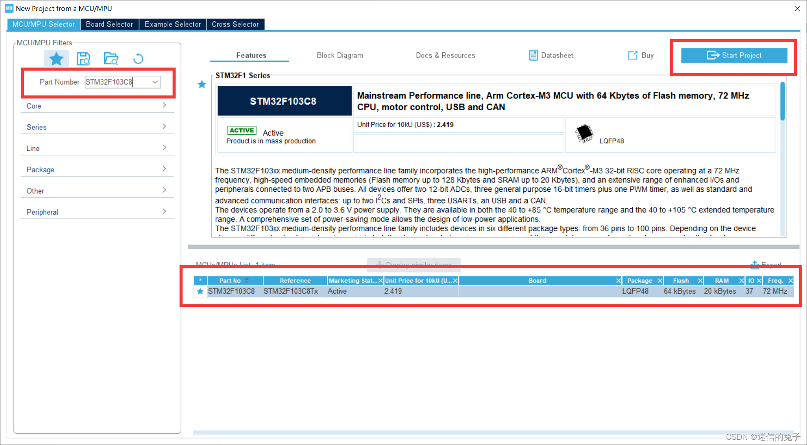Viewport: 807px width, 445px height.
Task: Sort table by Part No column
Action: (235, 281)
